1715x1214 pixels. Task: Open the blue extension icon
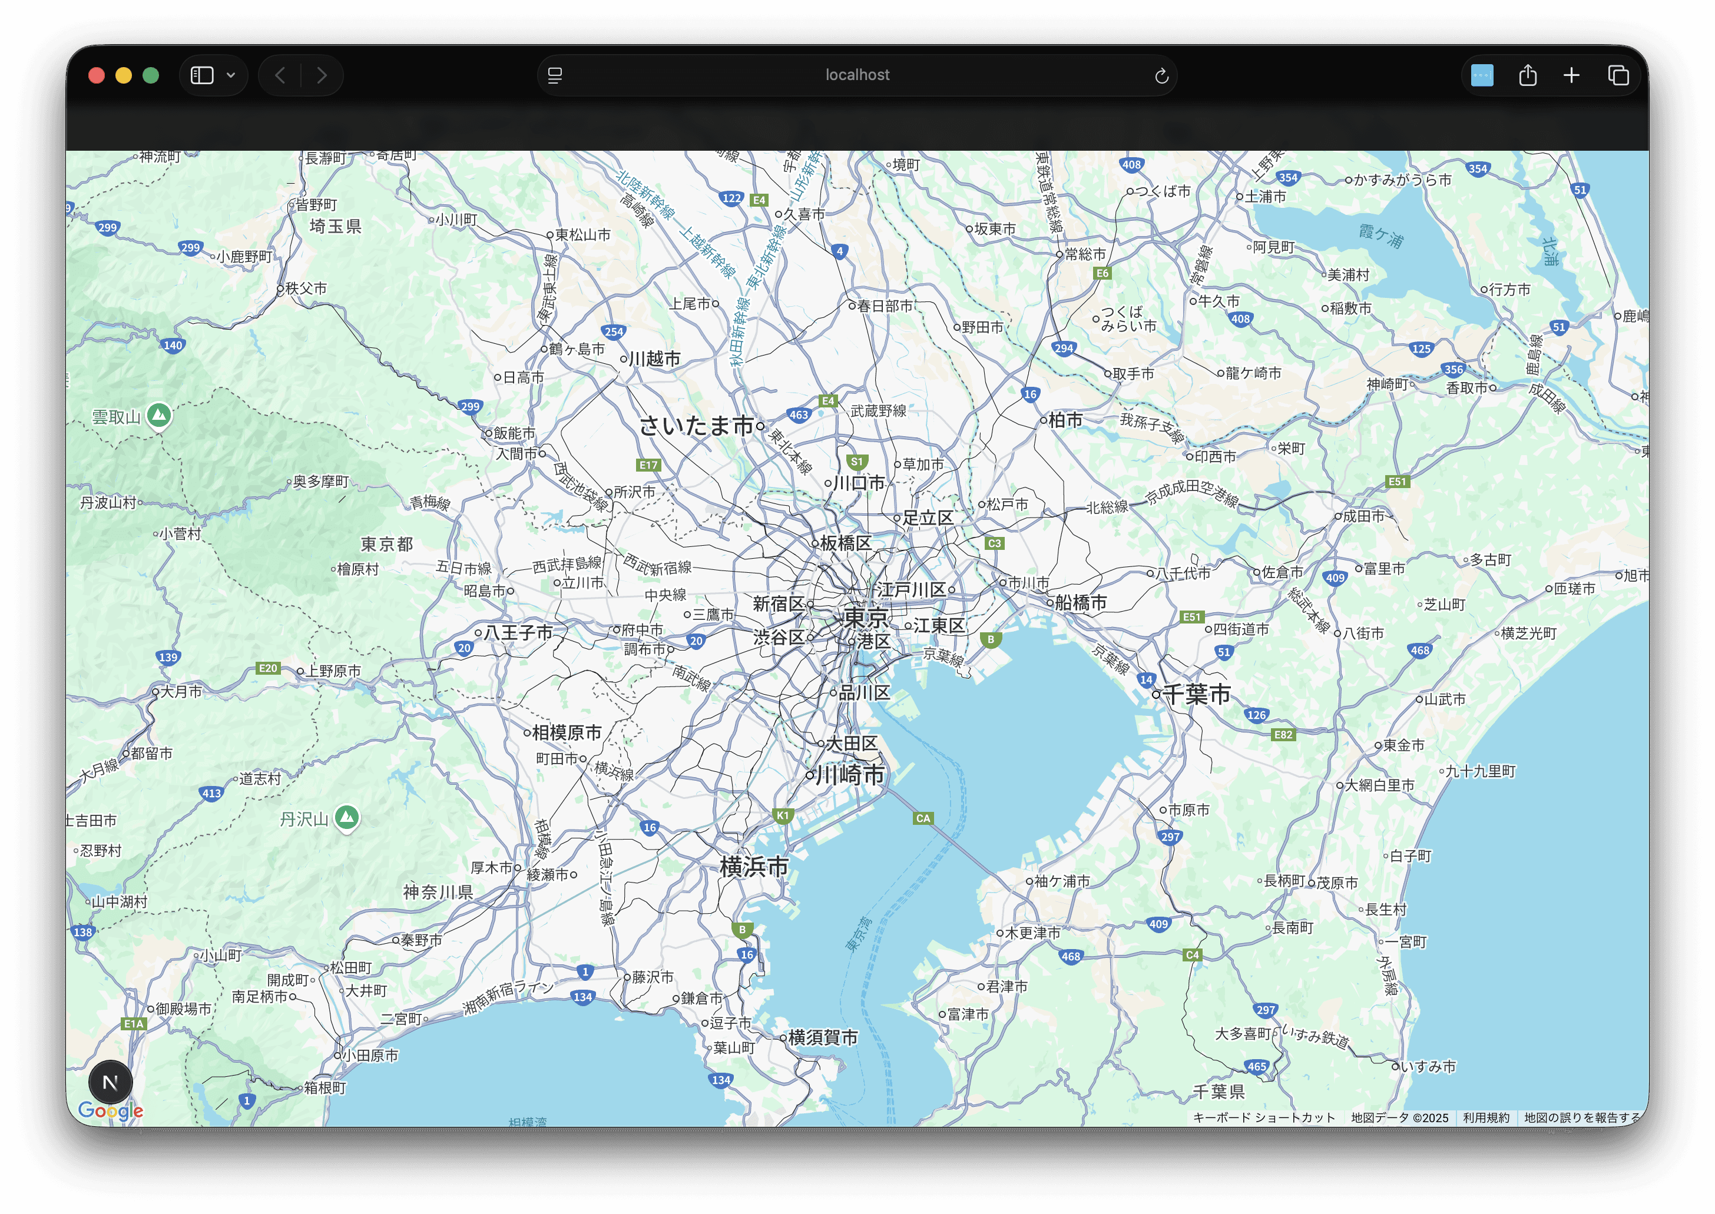pyautogui.click(x=1482, y=75)
